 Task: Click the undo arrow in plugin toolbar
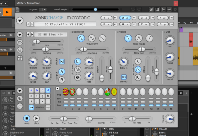[x=133, y=9]
